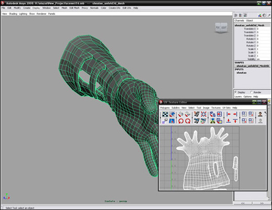Viewport: 272px width, 210px height.
Task: Click the snap UVs to grid icon
Action: pyautogui.click(x=219, y=114)
